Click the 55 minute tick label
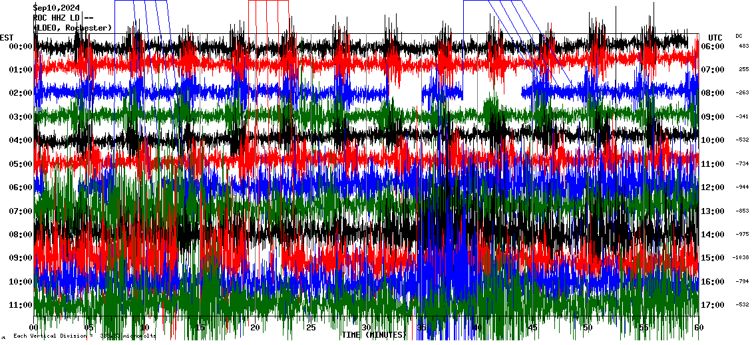 (643, 328)
